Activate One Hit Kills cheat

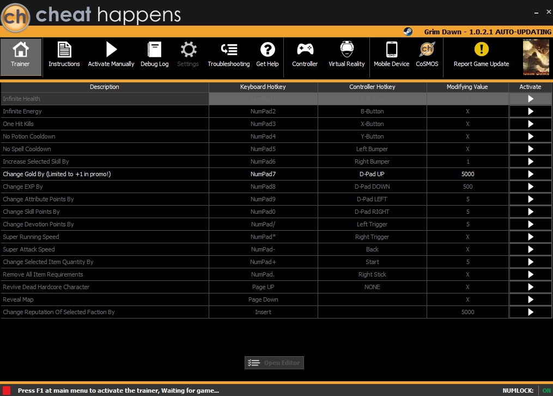click(531, 124)
